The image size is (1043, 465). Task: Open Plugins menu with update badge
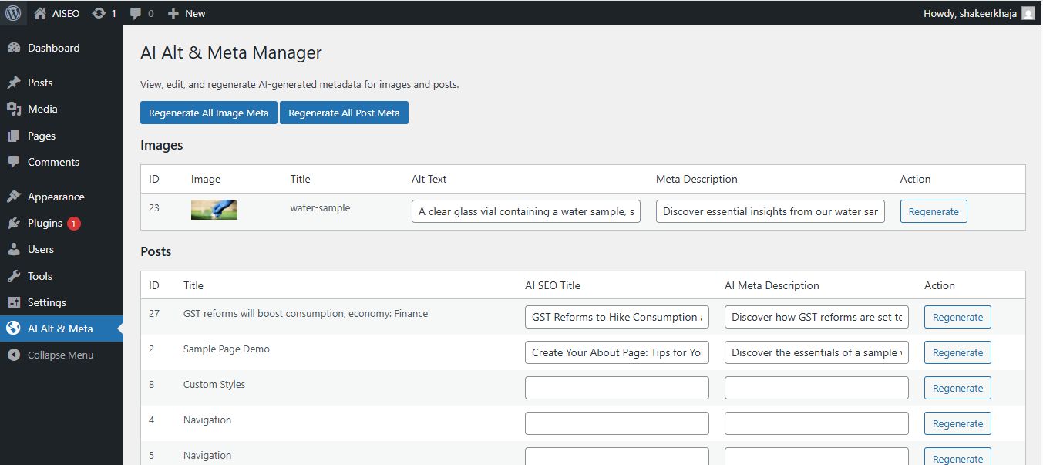click(45, 223)
